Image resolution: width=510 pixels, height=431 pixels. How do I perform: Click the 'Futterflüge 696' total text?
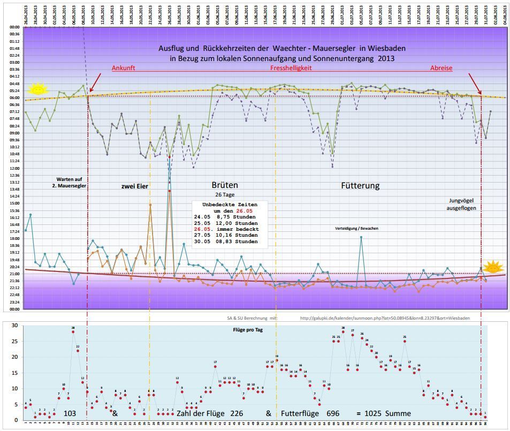pyautogui.click(x=310, y=413)
